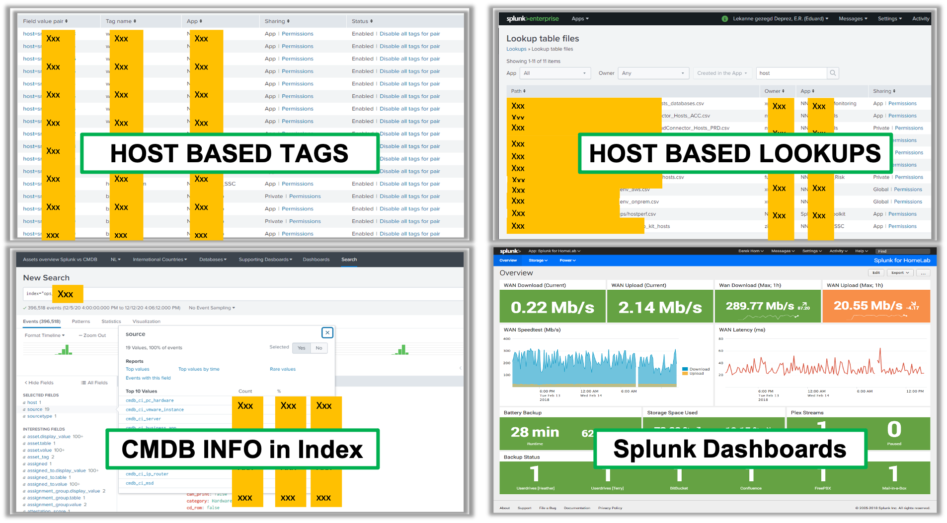947x523 pixels.
Task: Click Hide Fields chevron in search sidebar
Action: click(39, 383)
